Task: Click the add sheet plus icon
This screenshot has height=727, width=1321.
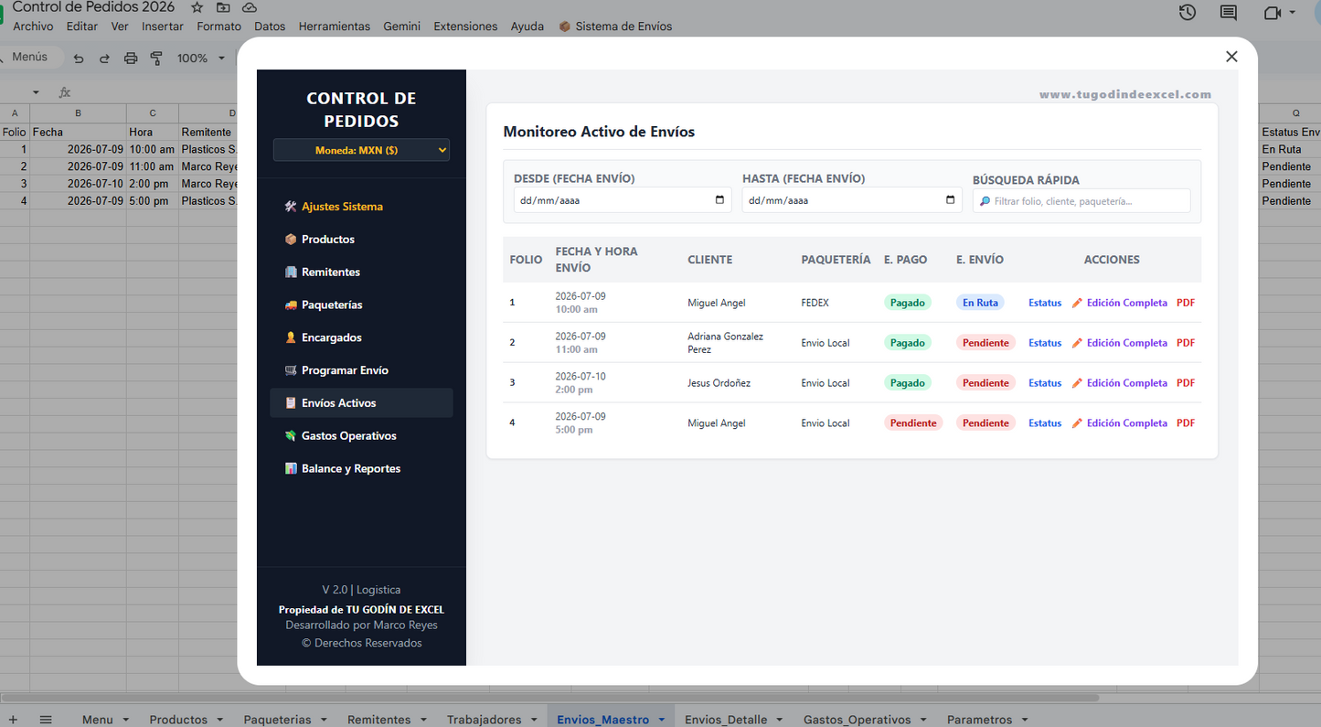Action: (13, 720)
